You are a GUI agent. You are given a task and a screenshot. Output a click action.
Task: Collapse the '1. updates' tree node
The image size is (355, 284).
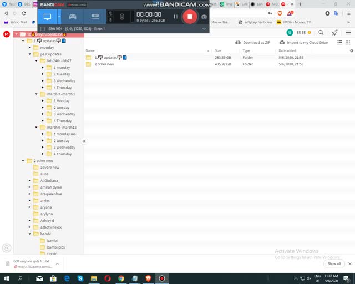[x=23, y=40]
